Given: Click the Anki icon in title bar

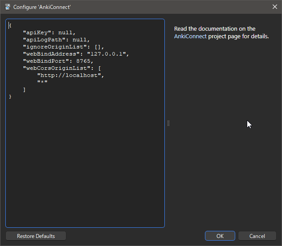Looking at the screenshot, I should pos(7,7).
